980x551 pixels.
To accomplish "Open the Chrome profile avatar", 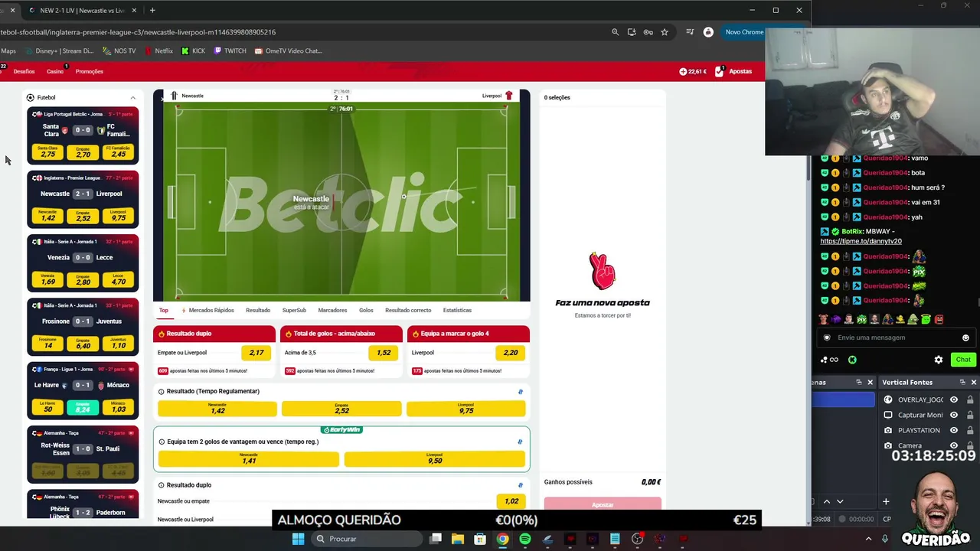I will pos(708,32).
